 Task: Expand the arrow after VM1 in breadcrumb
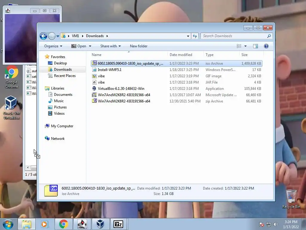click(x=82, y=36)
